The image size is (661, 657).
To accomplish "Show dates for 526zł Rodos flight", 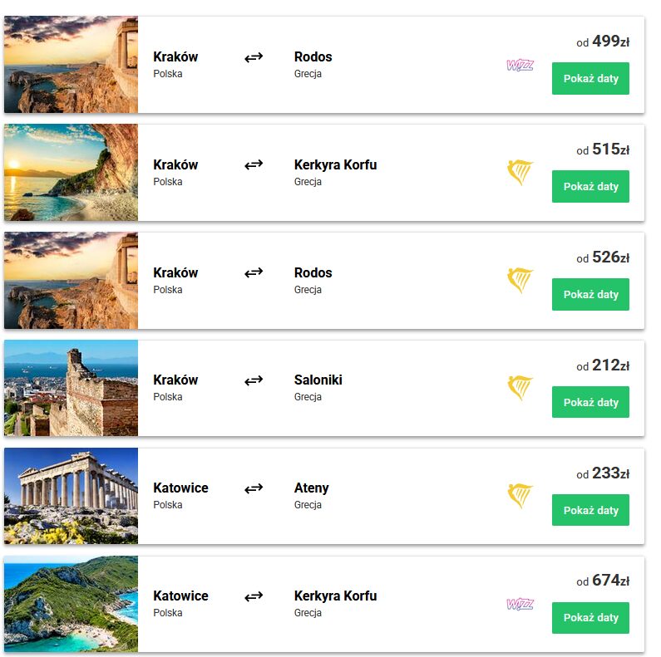I will click(590, 295).
